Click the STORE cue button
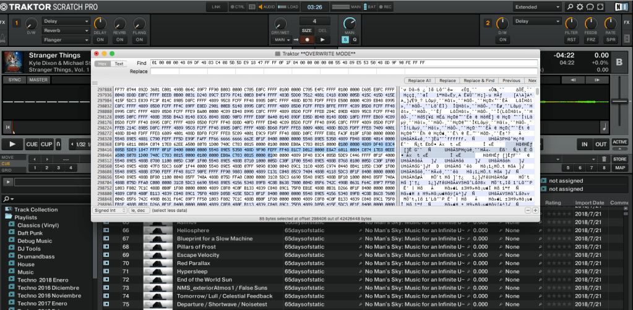The width and height of the screenshot is (633, 310). pyautogui.click(x=619, y=159)
